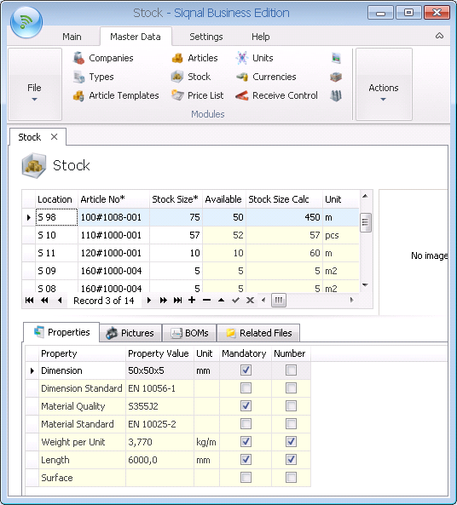The image size is (457, 505).
Task: Select row with article 110#1000-001
Action: click(x=191, y=235)
